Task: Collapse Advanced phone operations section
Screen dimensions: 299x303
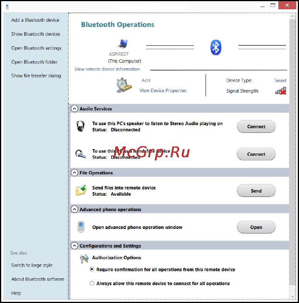Action: point(75,209)
